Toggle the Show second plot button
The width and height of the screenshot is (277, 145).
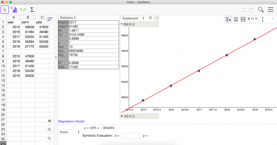point(243,19)
